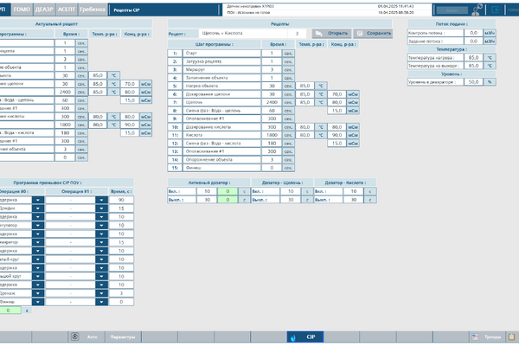Open the last Операция #1 dropdown arrow

[101, 302]
